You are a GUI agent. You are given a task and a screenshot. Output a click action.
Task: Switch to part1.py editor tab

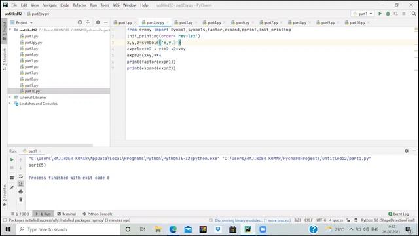pos(125,22)
